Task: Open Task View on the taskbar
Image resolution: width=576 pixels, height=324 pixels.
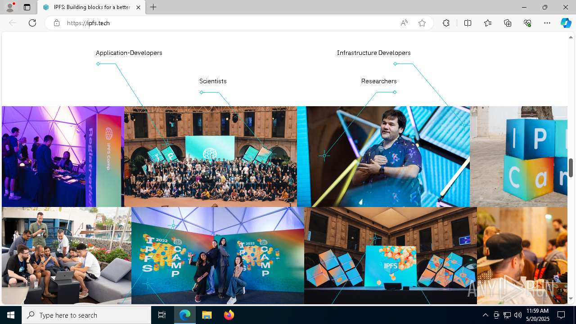Action: [x=162, y=315]
